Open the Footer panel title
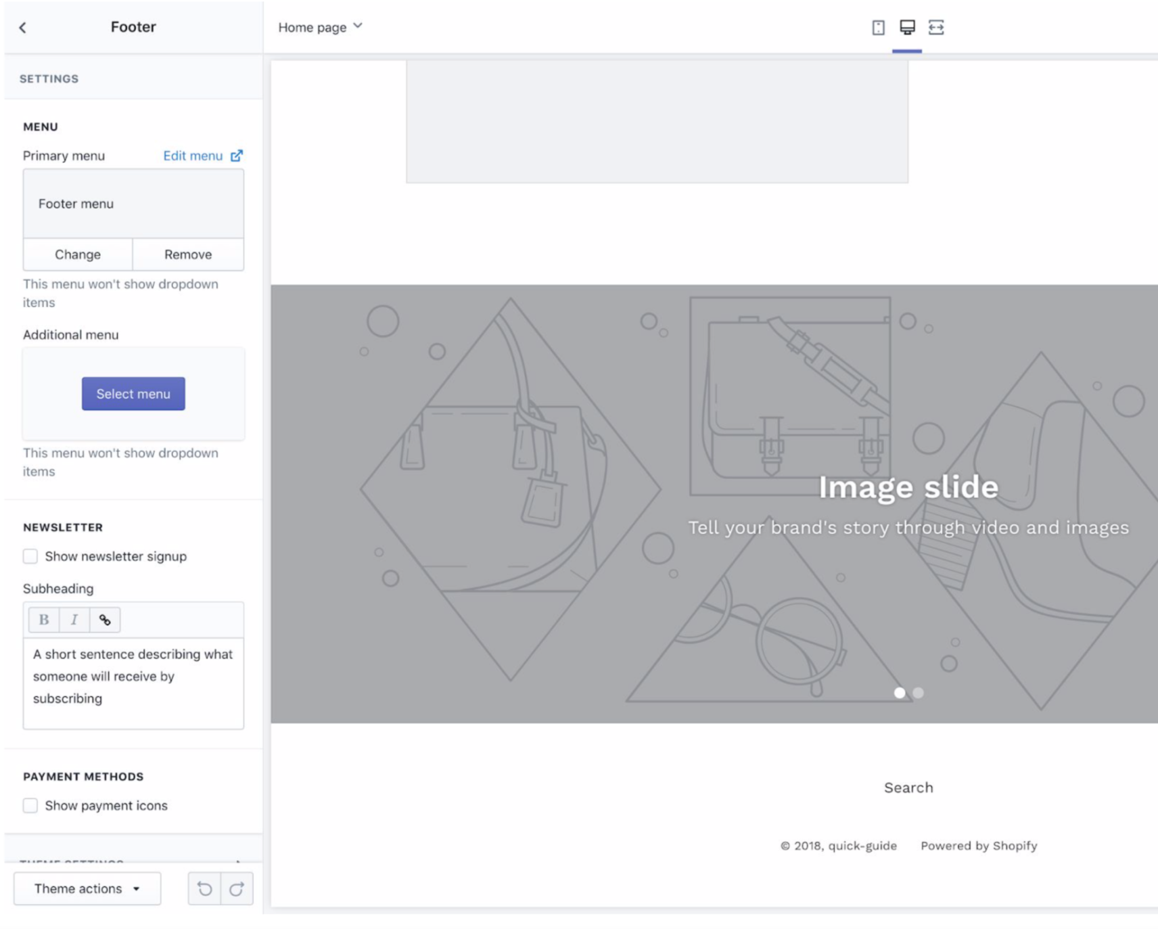 coord(133,27)
